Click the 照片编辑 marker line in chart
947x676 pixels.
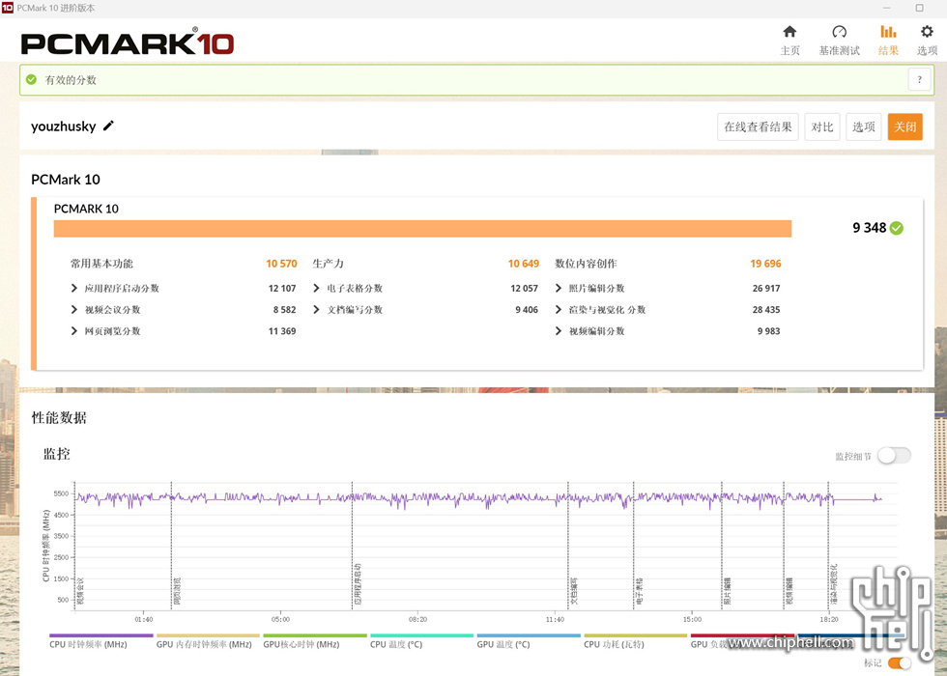pos(722,545)
